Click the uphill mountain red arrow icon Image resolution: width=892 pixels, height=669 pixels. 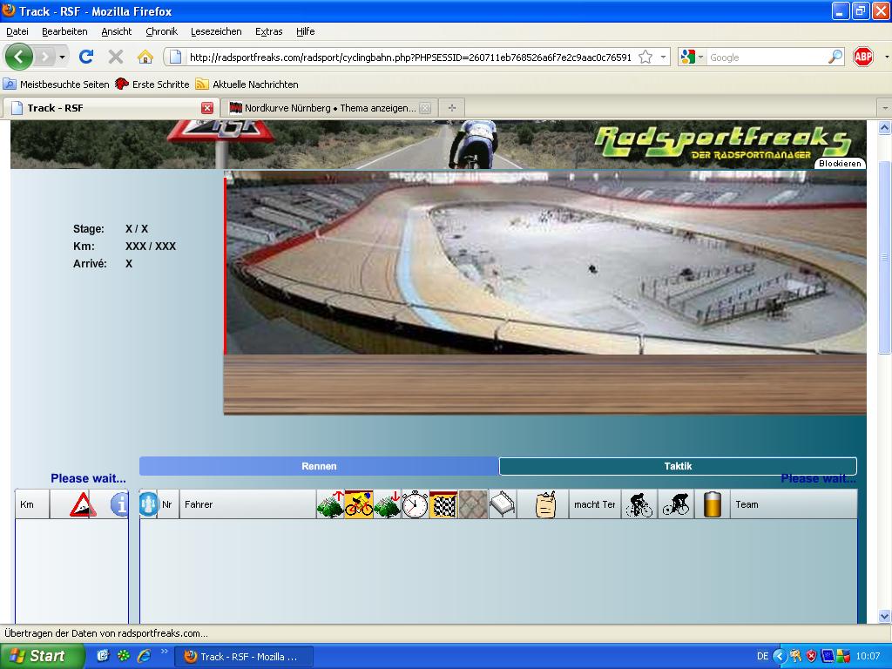coord(330,504)
